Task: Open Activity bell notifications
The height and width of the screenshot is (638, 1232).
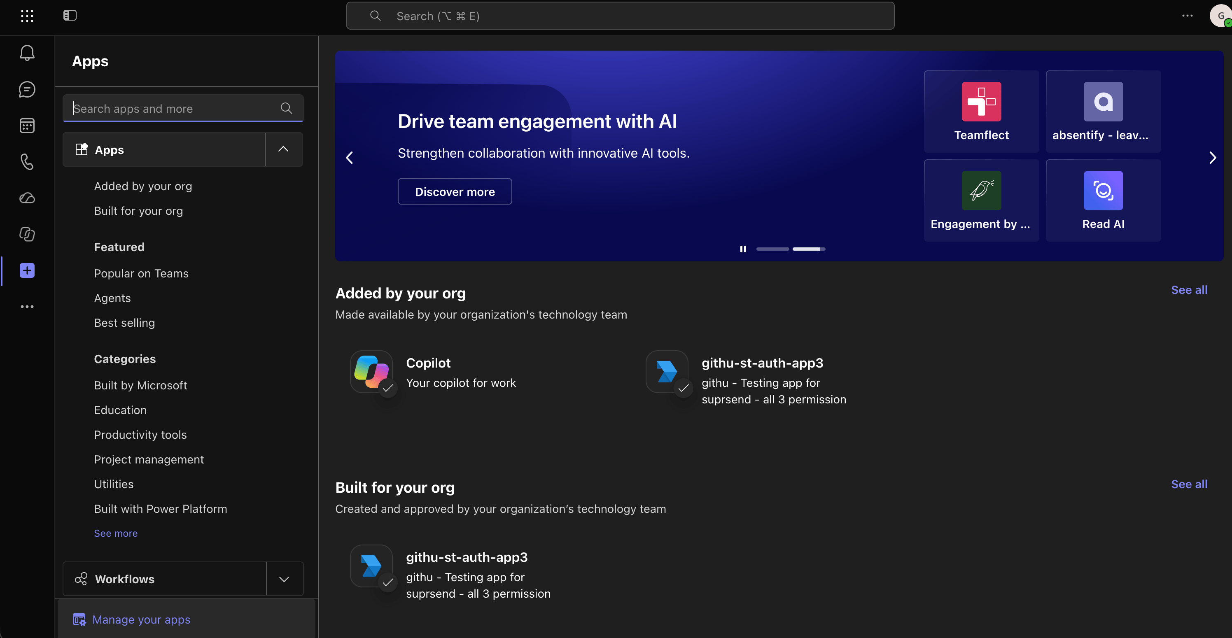Action: pyautogui.click(x=27, y=53)
